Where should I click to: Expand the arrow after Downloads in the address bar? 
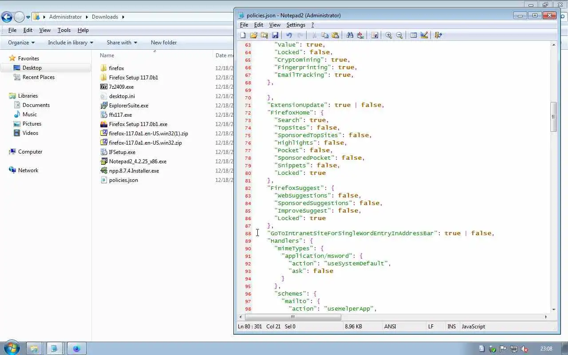point(123,17)
